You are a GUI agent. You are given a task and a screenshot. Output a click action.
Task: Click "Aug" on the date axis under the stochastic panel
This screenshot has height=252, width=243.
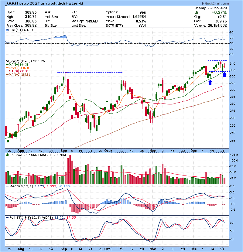click(x=21, y=249)
